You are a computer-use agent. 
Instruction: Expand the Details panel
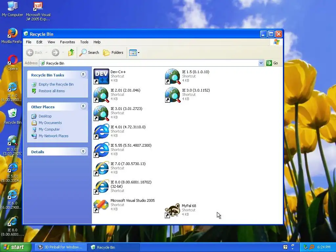(83, 151)
